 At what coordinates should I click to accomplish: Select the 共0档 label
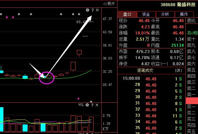click(192, 33)
